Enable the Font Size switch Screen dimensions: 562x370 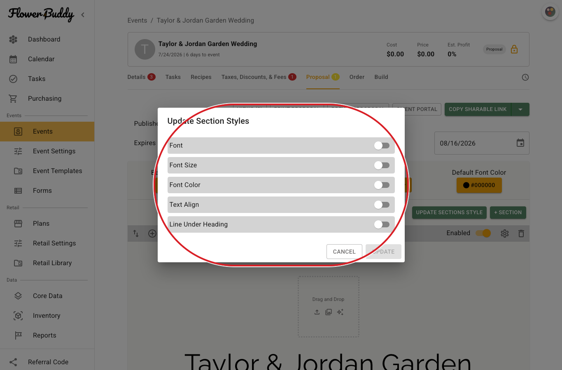click(382, 165)
